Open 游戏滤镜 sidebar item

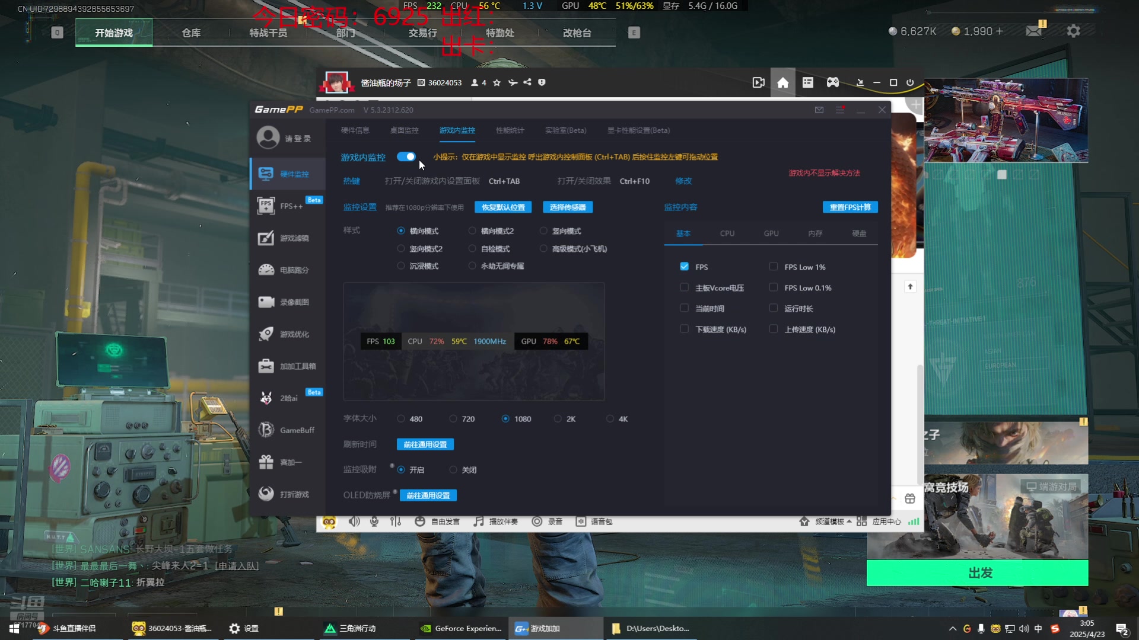[x=288, y=238]
